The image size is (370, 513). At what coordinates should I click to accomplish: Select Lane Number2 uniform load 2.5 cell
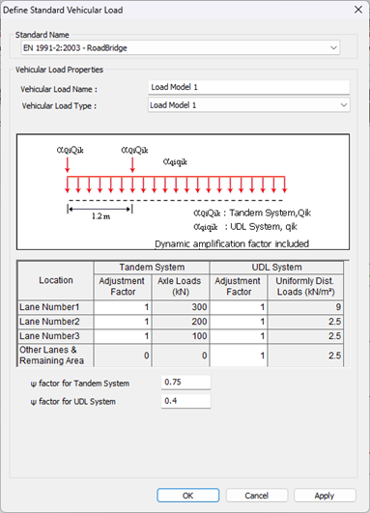(305, 322)
